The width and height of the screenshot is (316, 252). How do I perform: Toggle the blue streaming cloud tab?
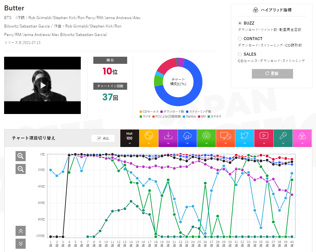[187, 138]
